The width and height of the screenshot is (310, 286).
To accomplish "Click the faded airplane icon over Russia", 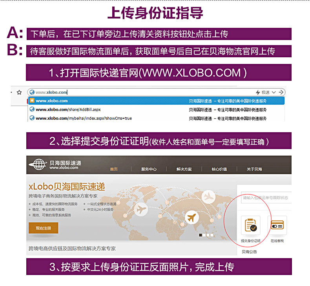I will pyautogui.click(x=208, y=197).
